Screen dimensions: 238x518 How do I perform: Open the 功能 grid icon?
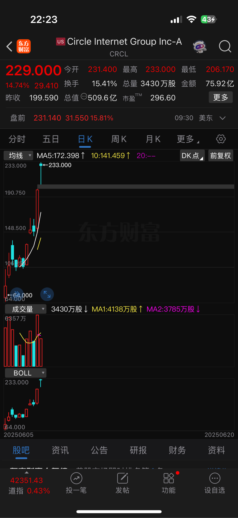(x=169, y=478)
